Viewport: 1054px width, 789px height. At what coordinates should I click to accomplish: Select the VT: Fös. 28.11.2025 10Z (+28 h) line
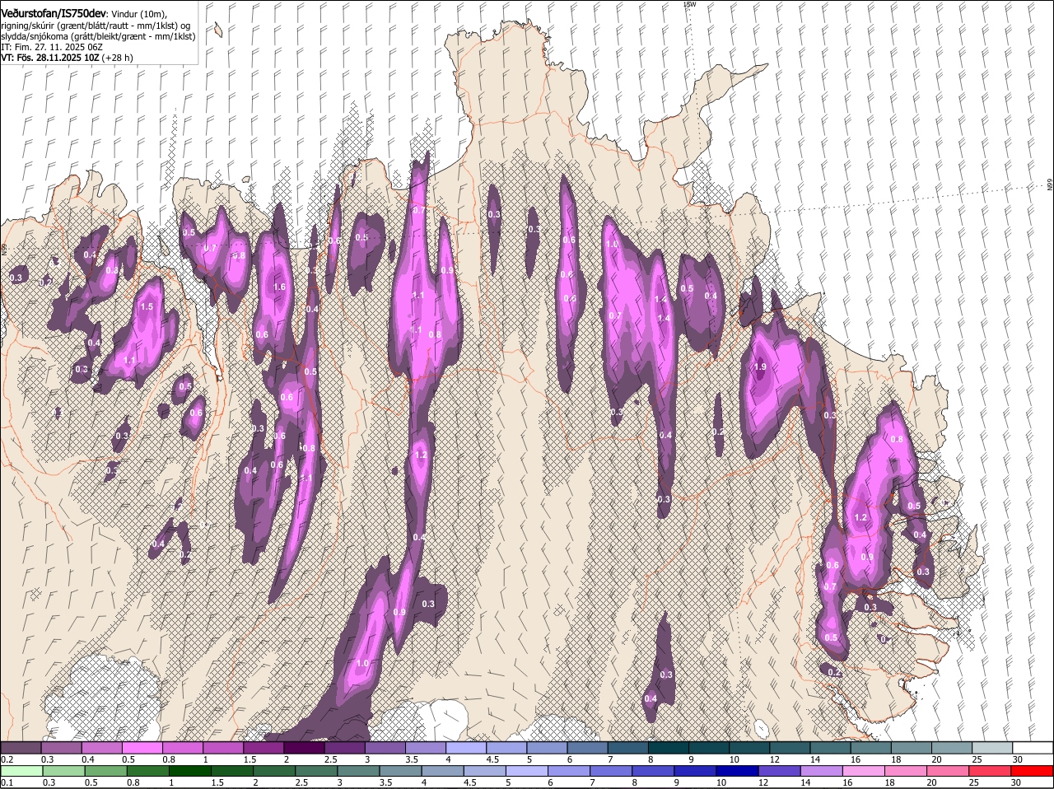click(x=67, y=58)
